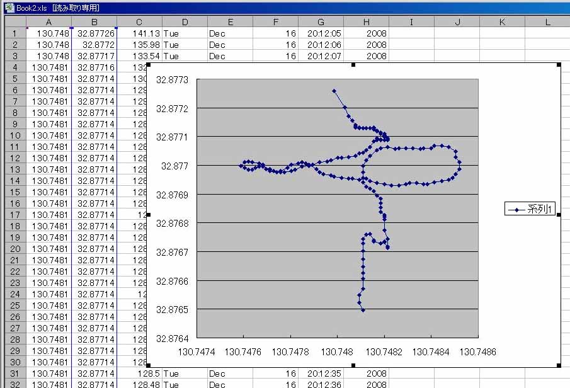
Task: Select column G header
Action: (x=321, y=22)
